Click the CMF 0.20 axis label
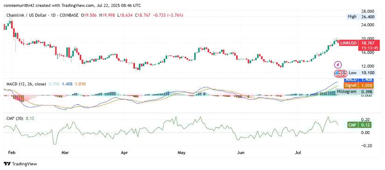The height and width of the screenshot is (170, 385). pos(365,119)
